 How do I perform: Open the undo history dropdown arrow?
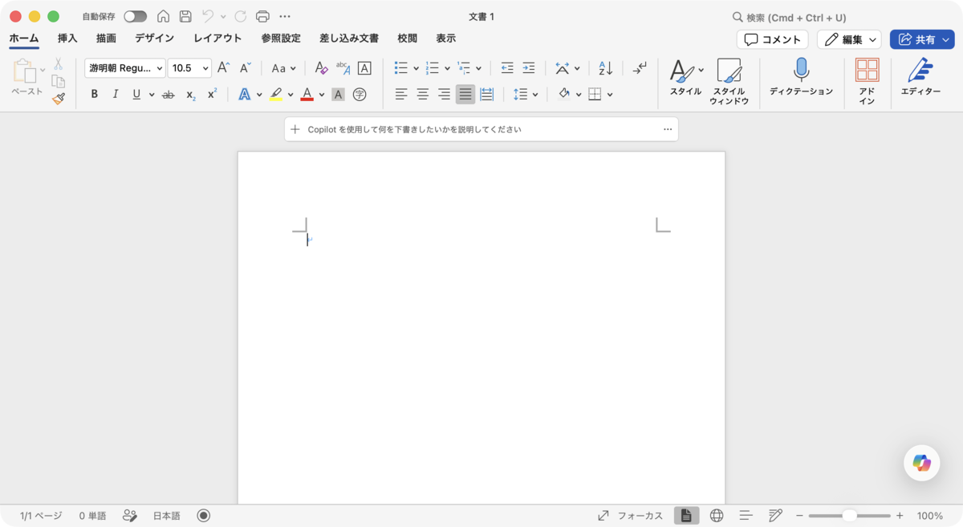[x=223, y=17]
